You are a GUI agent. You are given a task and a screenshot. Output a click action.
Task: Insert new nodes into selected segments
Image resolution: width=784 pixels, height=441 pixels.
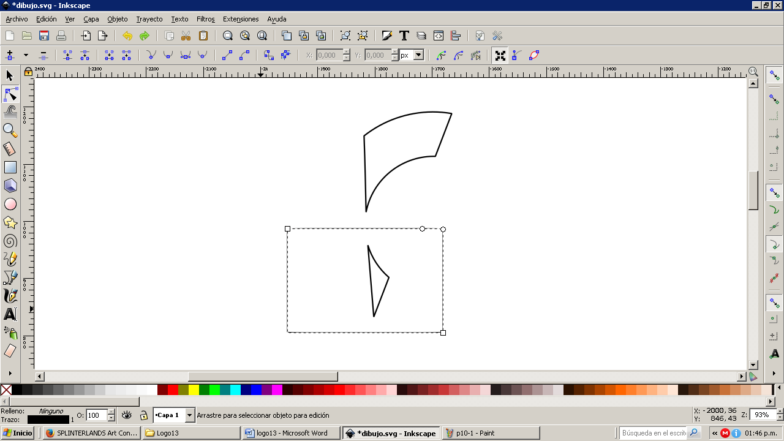coord(10,55)
